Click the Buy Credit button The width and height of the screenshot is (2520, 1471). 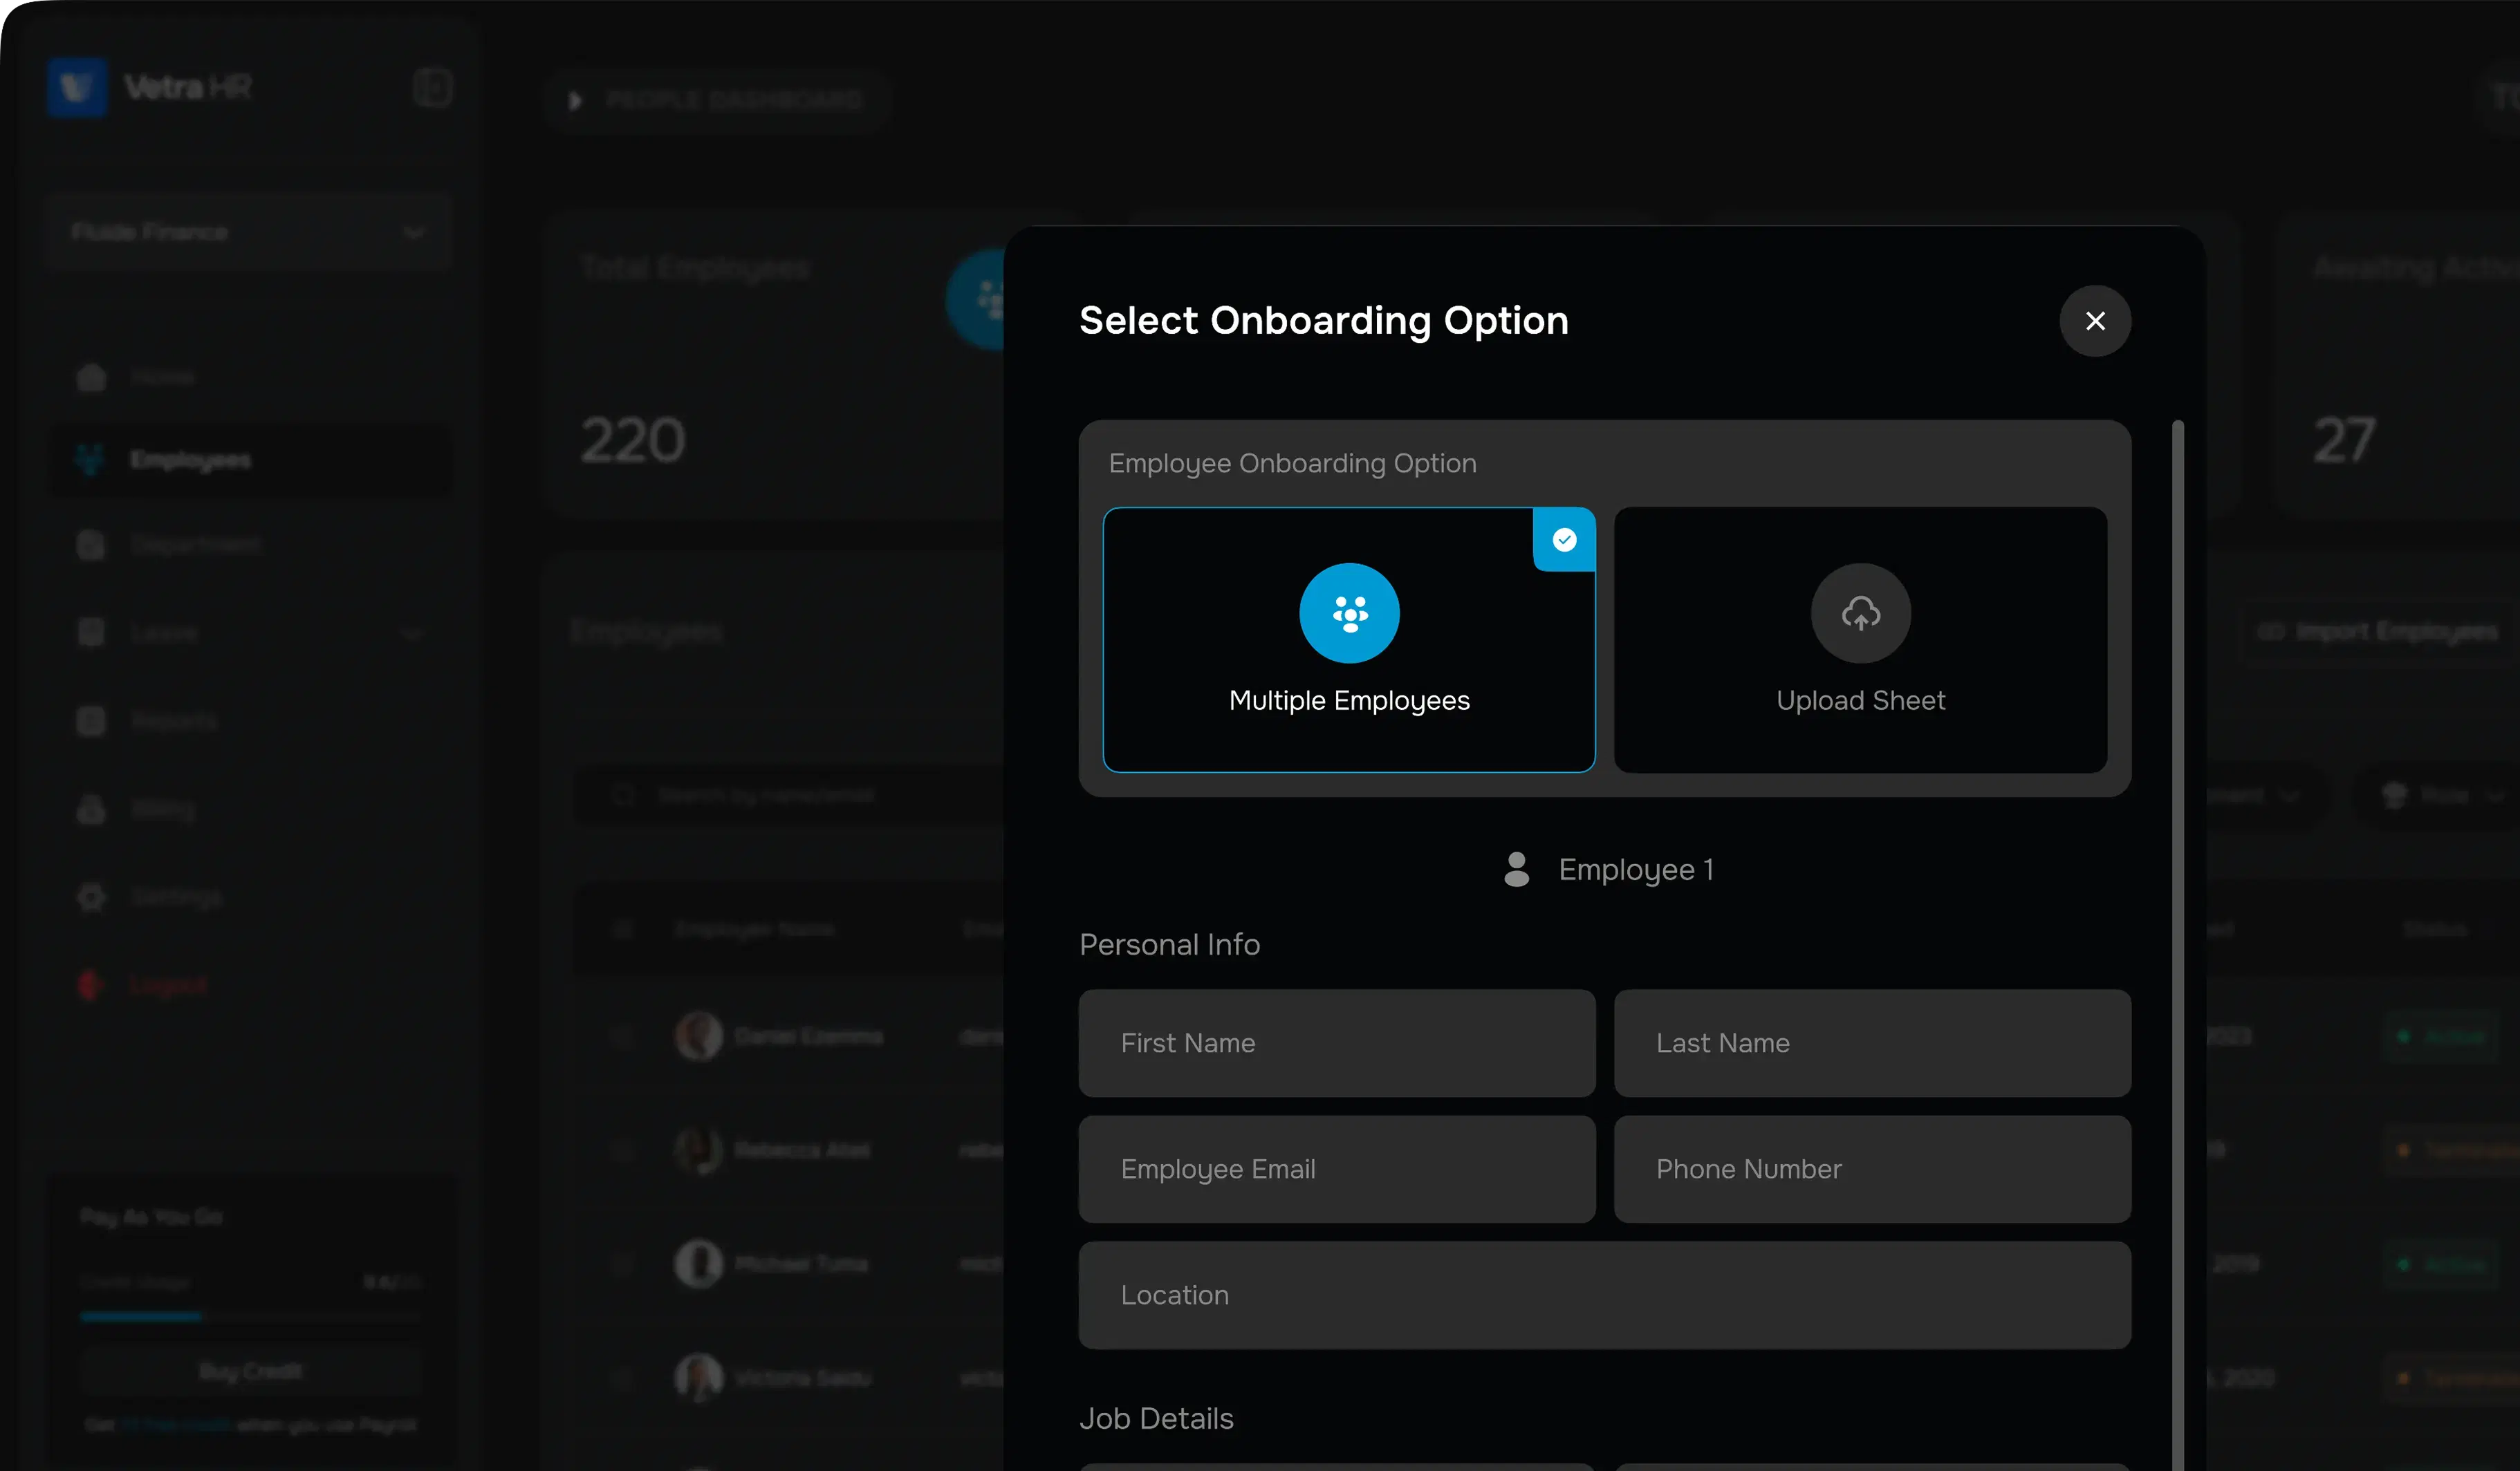(x=250, y=1371)
